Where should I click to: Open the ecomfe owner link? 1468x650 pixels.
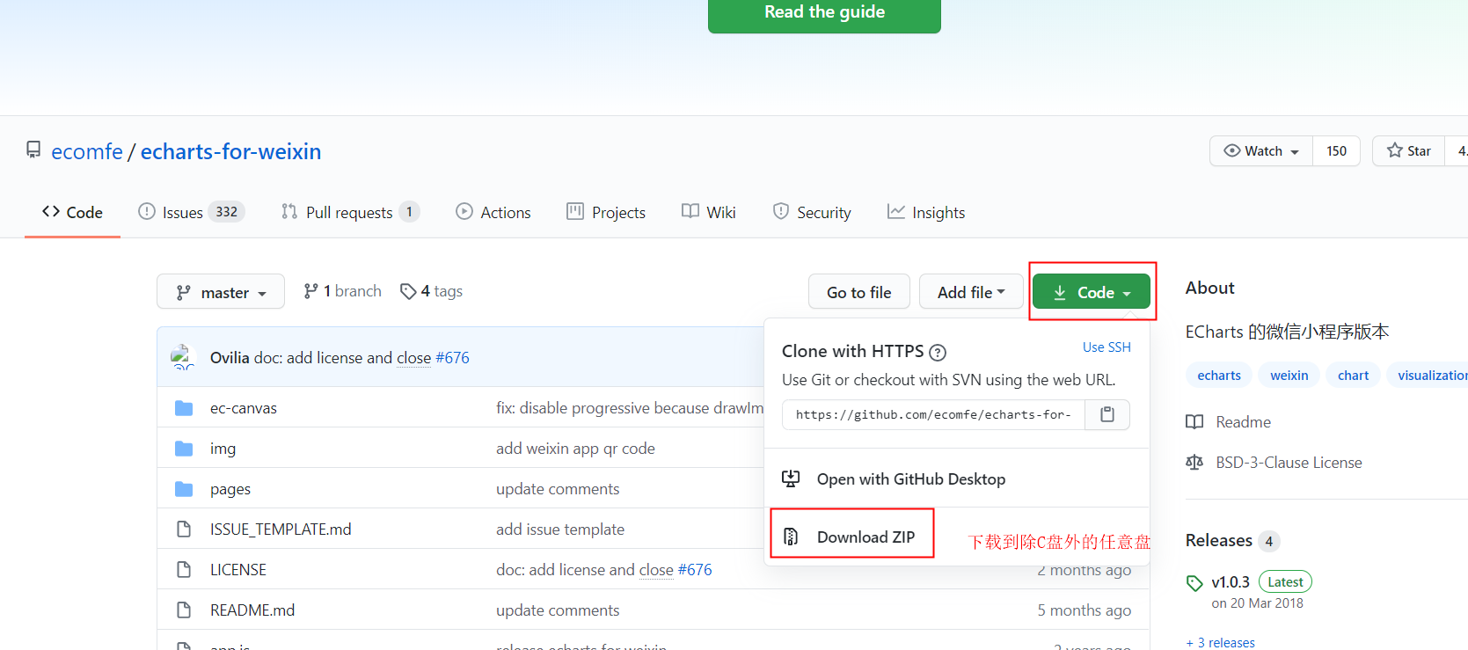[87, 151]
